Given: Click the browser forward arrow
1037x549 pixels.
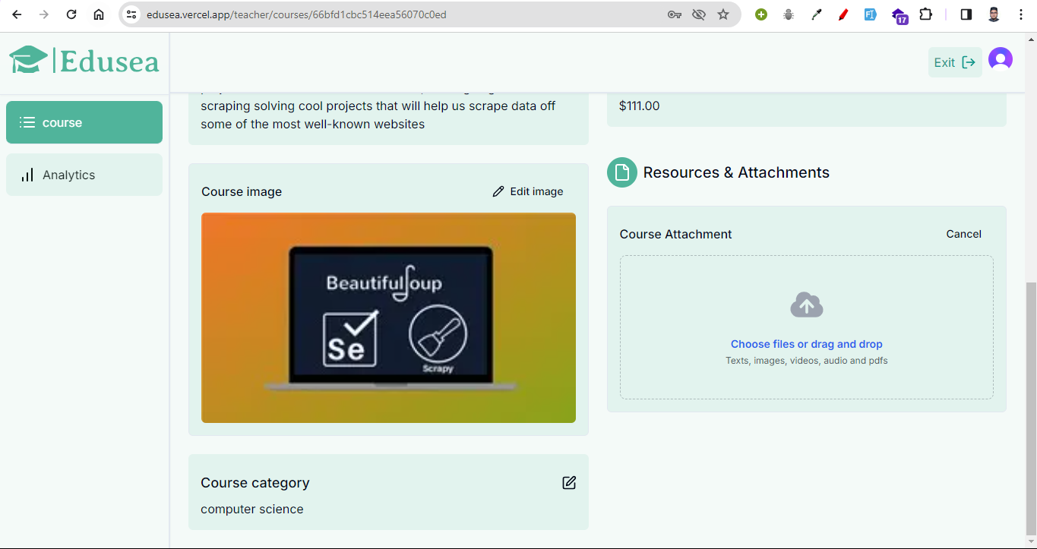Looking at the screenshot, I should point(44,14).
